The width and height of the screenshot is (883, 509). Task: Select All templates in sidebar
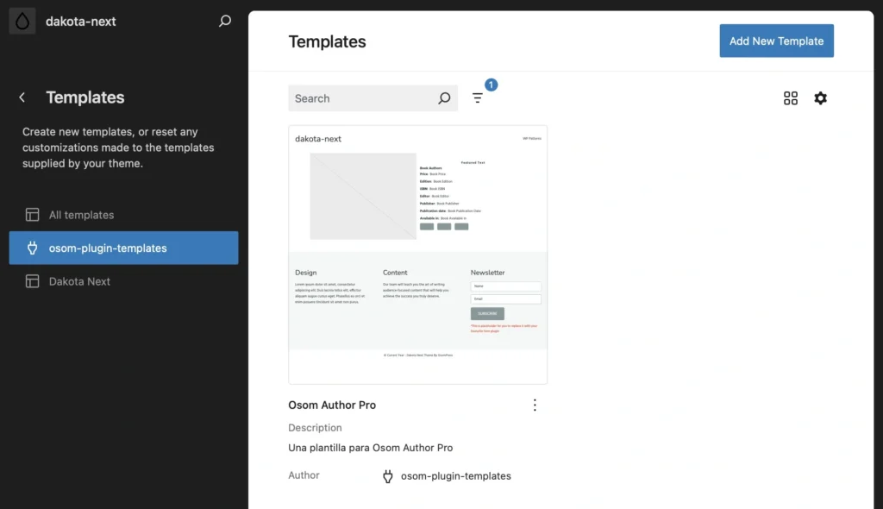[123, 215]
